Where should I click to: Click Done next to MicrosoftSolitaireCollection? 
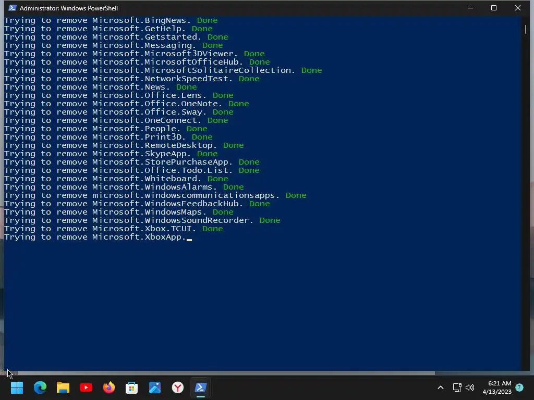point(312,70)
